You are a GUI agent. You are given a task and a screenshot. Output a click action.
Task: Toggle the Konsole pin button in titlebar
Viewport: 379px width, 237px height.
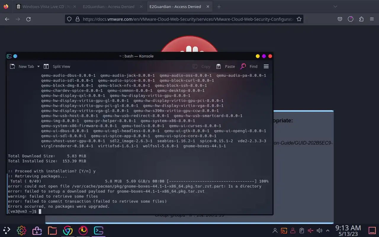15,56
